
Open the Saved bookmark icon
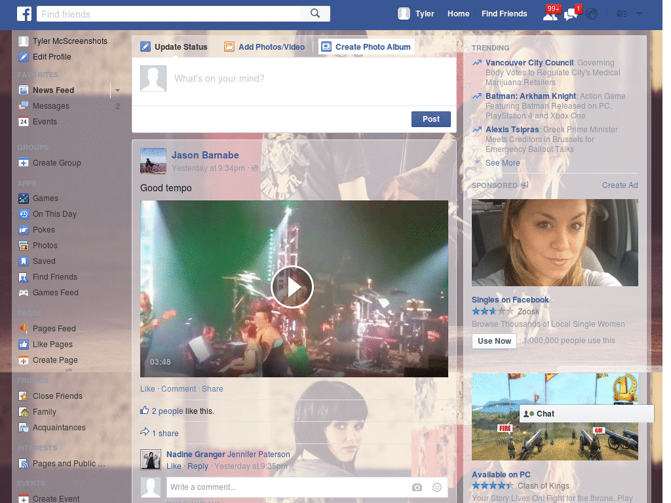tap(24, 261)
